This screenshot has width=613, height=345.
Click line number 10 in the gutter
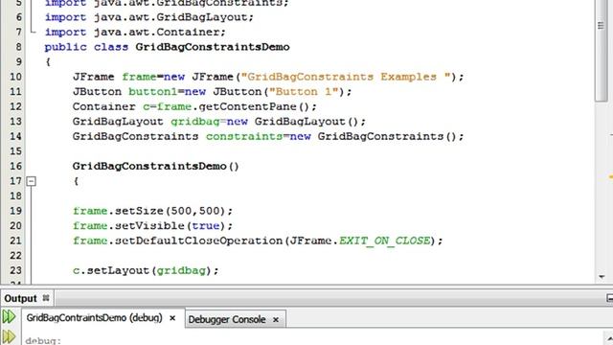tap(15, 77)
